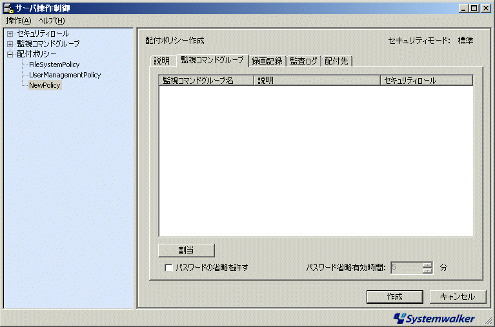Viewport: 495px width, 327px height.
Task: Expand the セキュリティロール tree node
Action: pyautogui.click(x=10, y=34)
